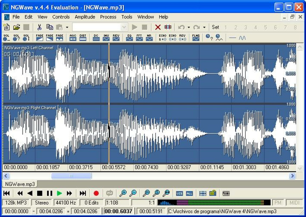Paste with the clipboard icon

[x=59, y=27]
